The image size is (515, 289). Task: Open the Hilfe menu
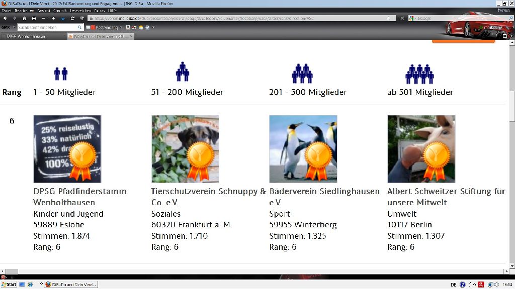pos(112,11)
